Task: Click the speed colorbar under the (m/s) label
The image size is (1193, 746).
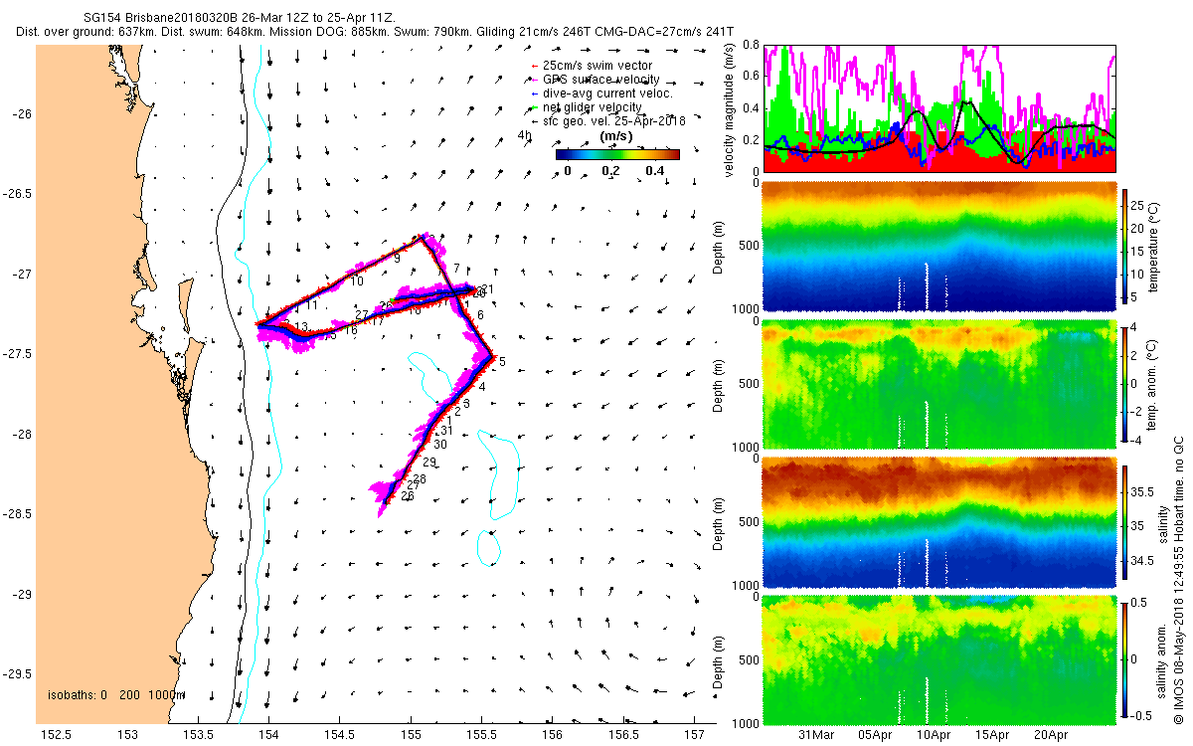Action: point(616,154)
